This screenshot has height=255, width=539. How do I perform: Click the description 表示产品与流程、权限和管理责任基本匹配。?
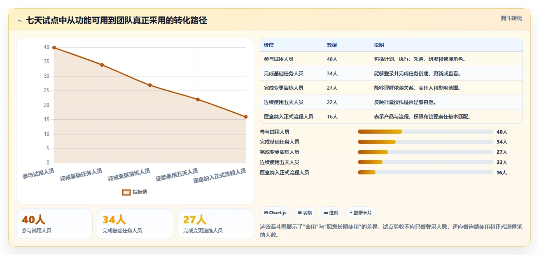(422, 117)
